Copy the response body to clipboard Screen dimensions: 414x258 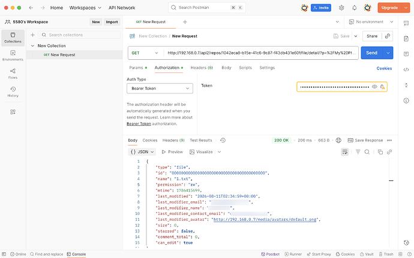[x=380, y=152]
